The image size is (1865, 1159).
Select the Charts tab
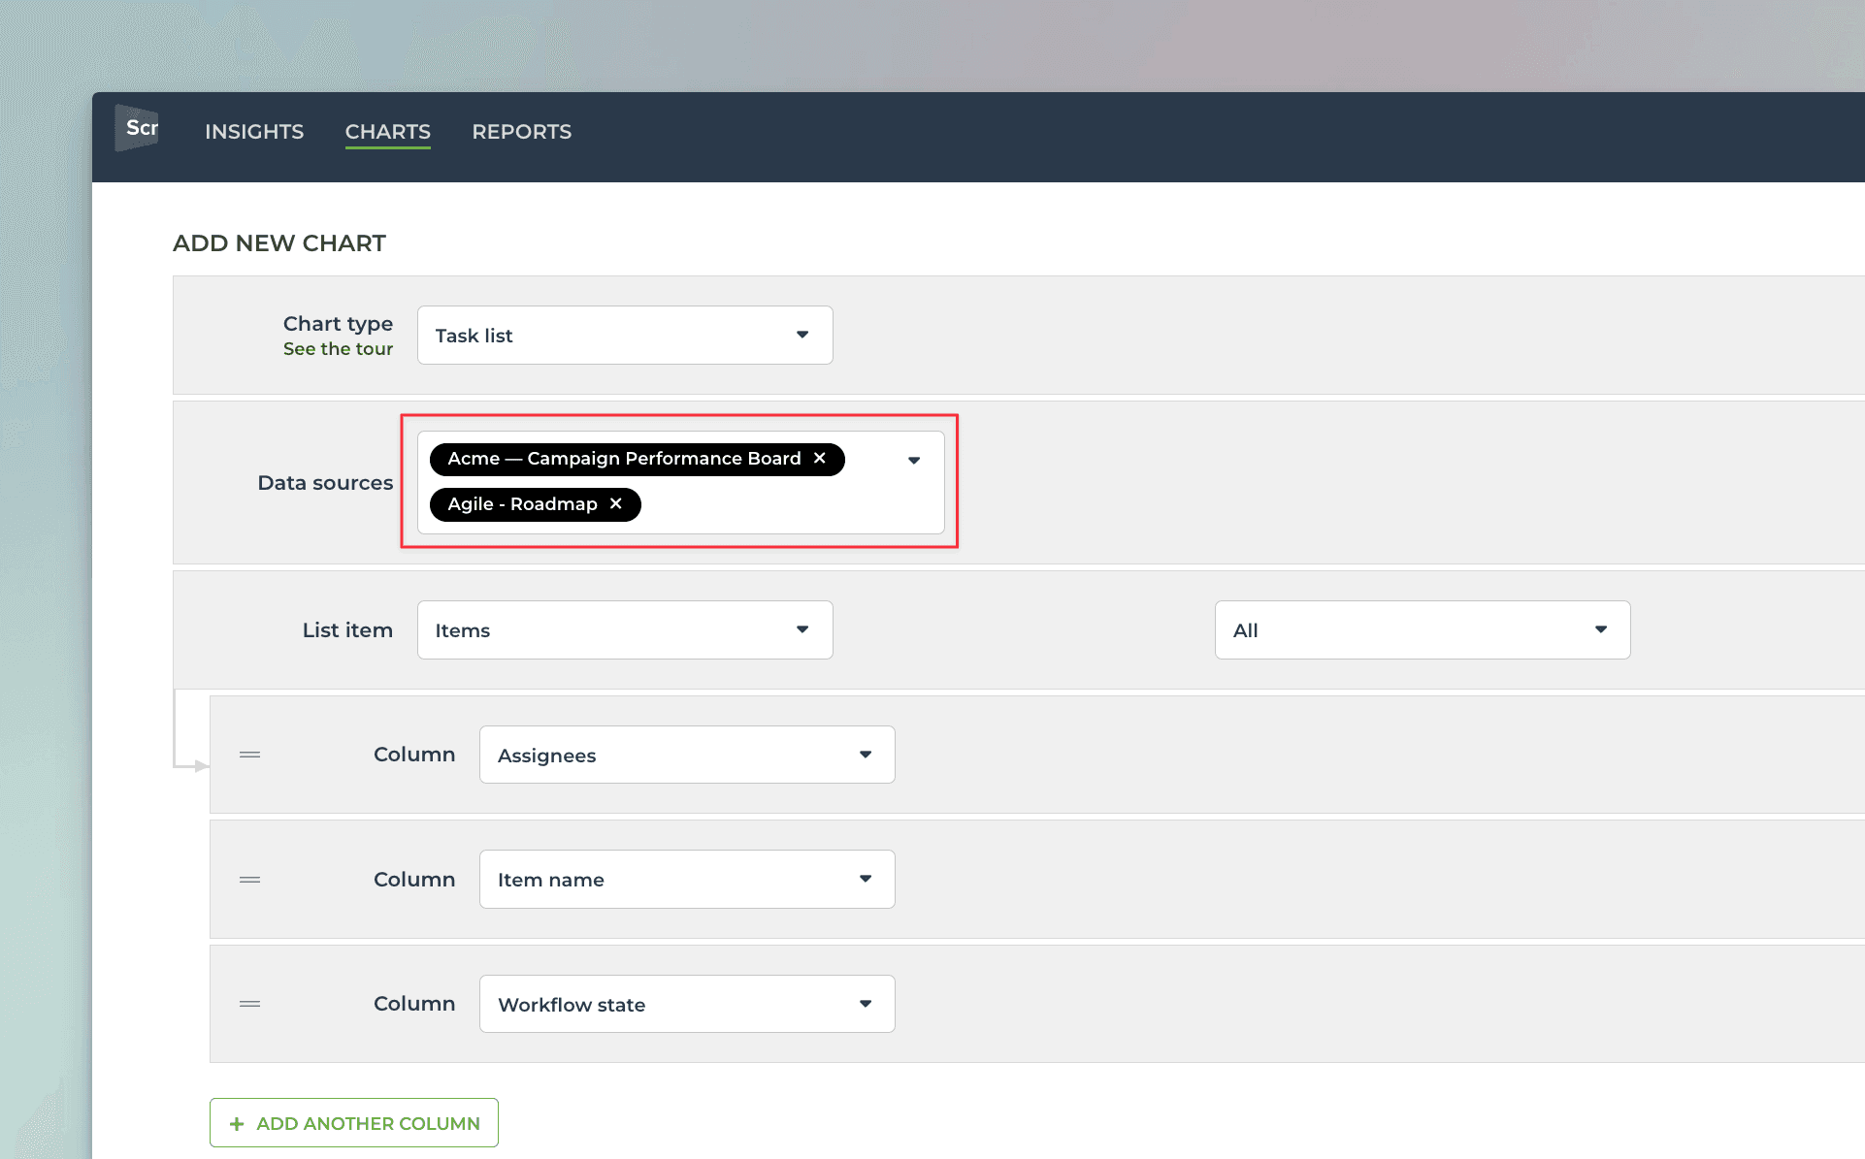[x=387, y=132]
